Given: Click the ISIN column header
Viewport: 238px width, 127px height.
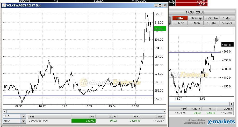Looking at the screenshot, I should point(49,117).
